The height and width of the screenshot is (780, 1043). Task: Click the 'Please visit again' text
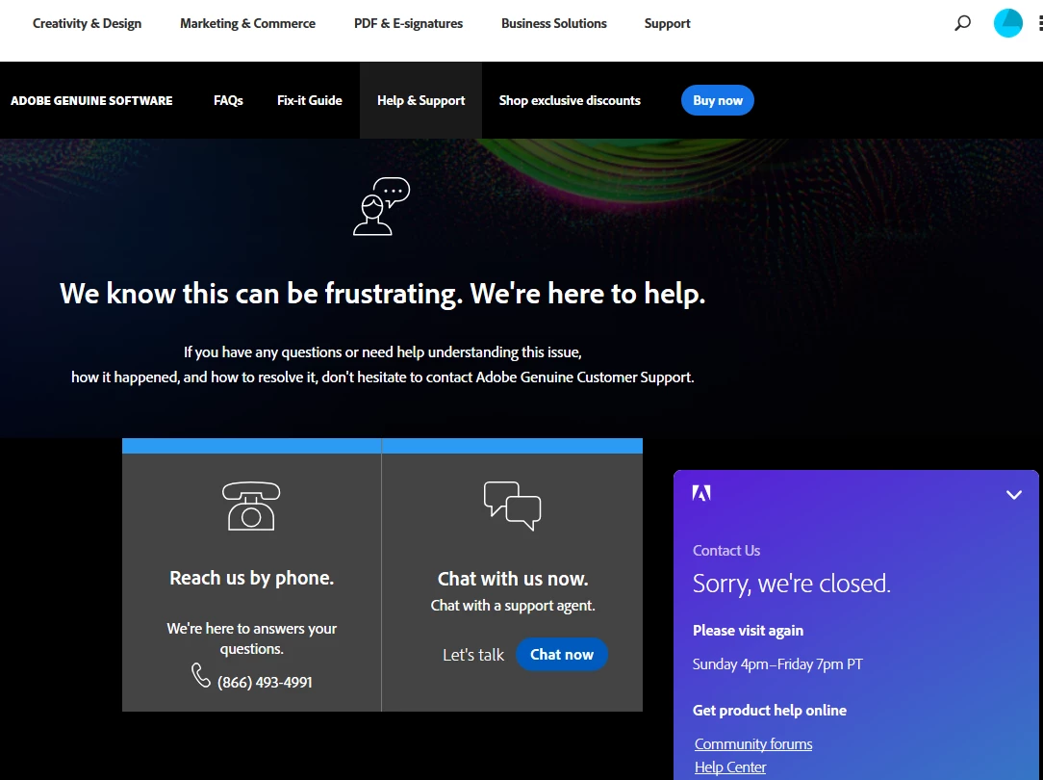click(748, 630)
